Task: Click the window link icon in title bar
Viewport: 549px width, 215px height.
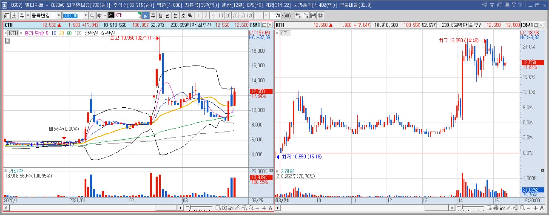Action: pyautogui.click(x=484, y=5)
